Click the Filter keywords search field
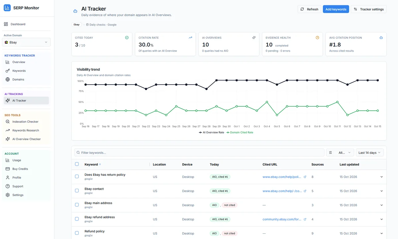The image size is (398, 239). click(199, 153)
